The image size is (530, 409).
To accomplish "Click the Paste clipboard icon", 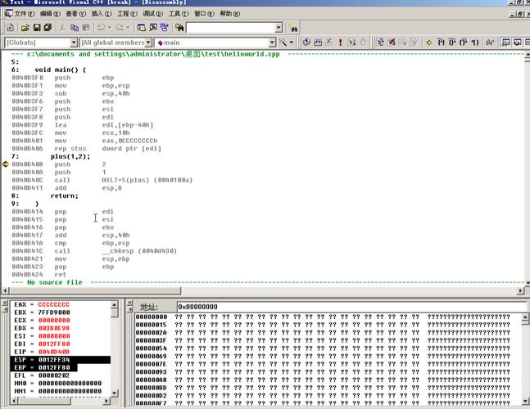I will click(x=86, y=28).
